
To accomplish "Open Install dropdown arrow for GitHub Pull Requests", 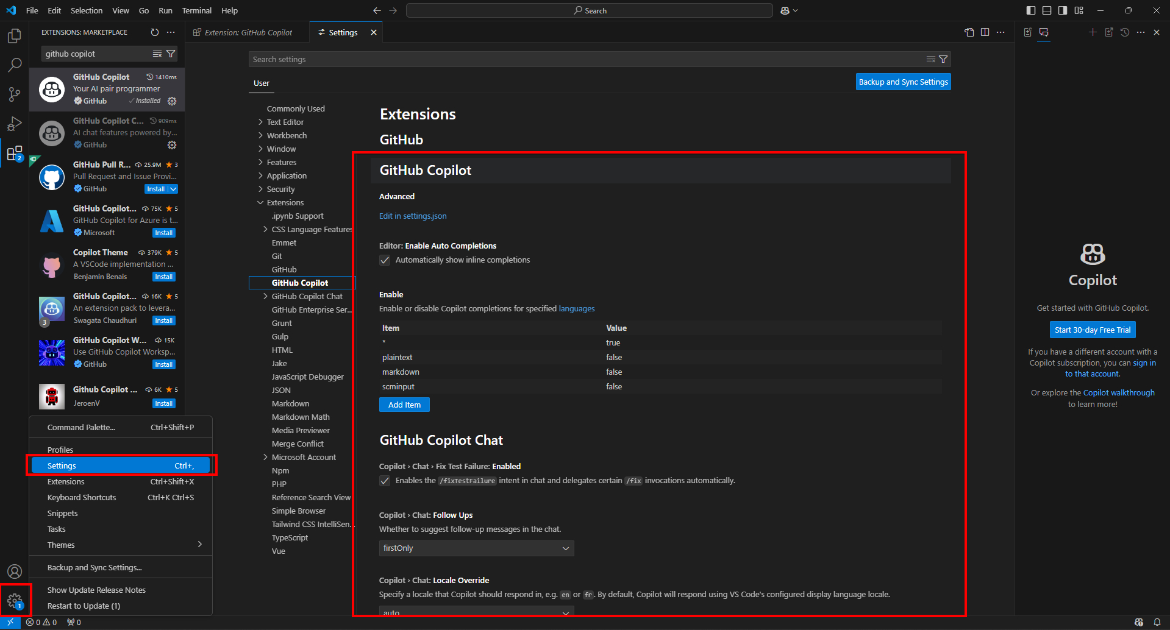I will [174, 189].
